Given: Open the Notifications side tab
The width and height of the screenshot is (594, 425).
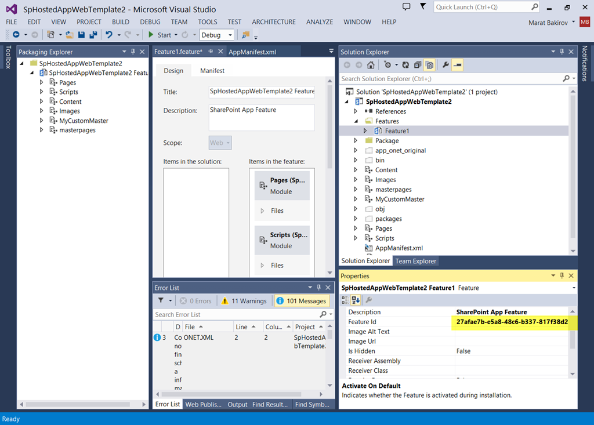Looking at the screenshot, I should 585,63.
